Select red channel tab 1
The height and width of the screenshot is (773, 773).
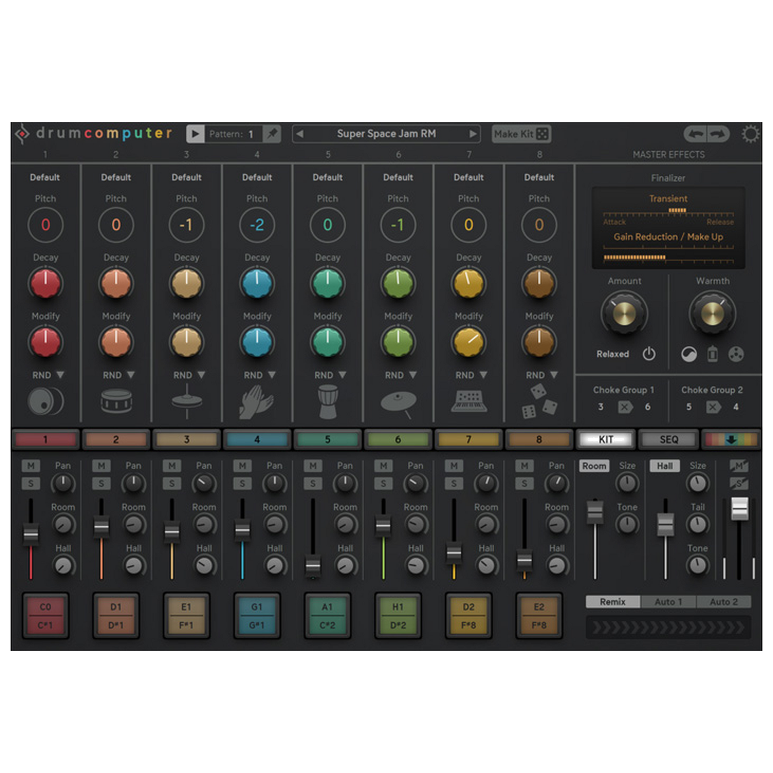(46, 440)
